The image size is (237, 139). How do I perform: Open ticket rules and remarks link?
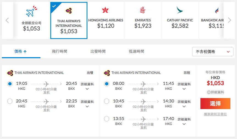215,114
